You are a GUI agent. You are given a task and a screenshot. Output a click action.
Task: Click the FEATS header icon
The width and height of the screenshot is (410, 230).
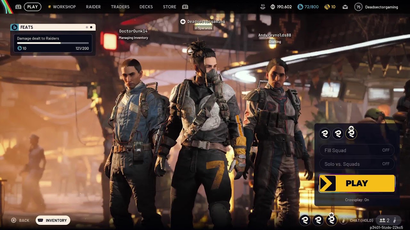pyautogui.click(x=14, y=27)
